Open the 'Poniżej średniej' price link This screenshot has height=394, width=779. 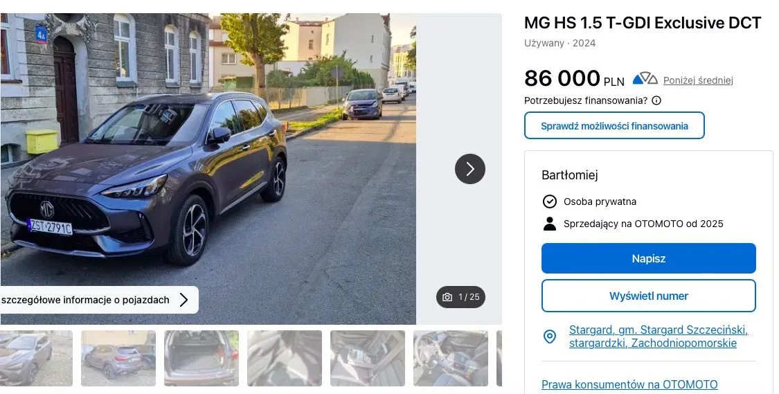698,80
